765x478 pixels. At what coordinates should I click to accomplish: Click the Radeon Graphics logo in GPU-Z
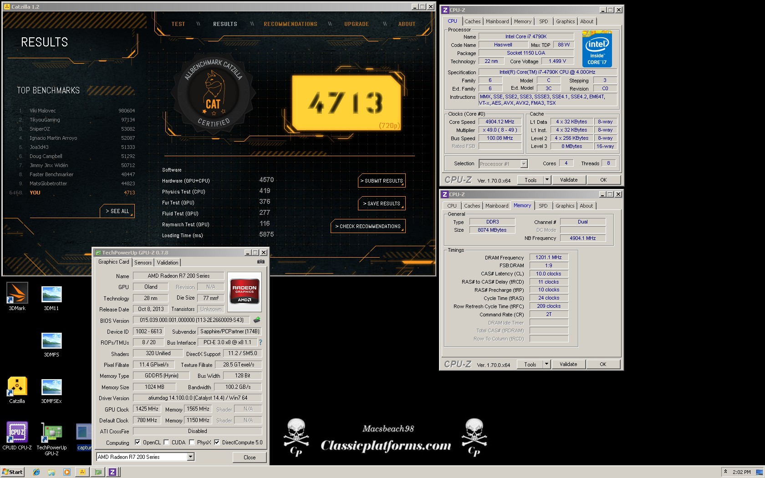[x=245, y=291]
